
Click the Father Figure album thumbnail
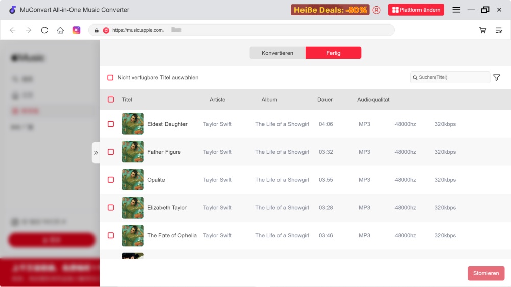tap(133, 152)
